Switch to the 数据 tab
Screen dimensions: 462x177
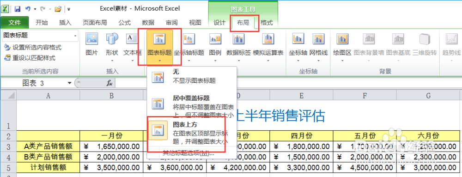click(148, 23)
